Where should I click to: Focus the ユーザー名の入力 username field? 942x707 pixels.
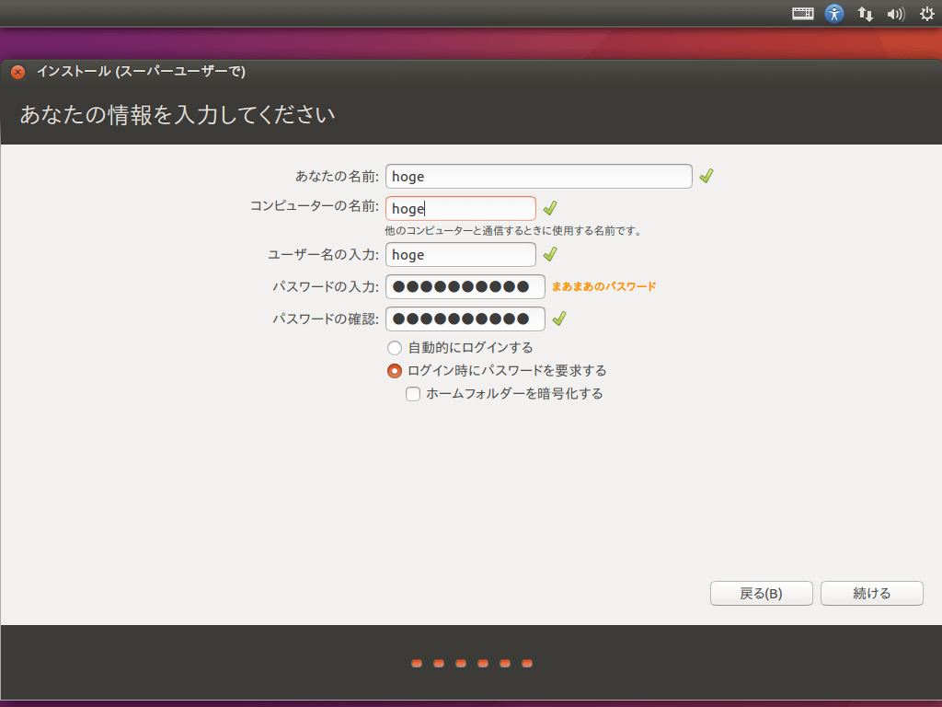461,254
